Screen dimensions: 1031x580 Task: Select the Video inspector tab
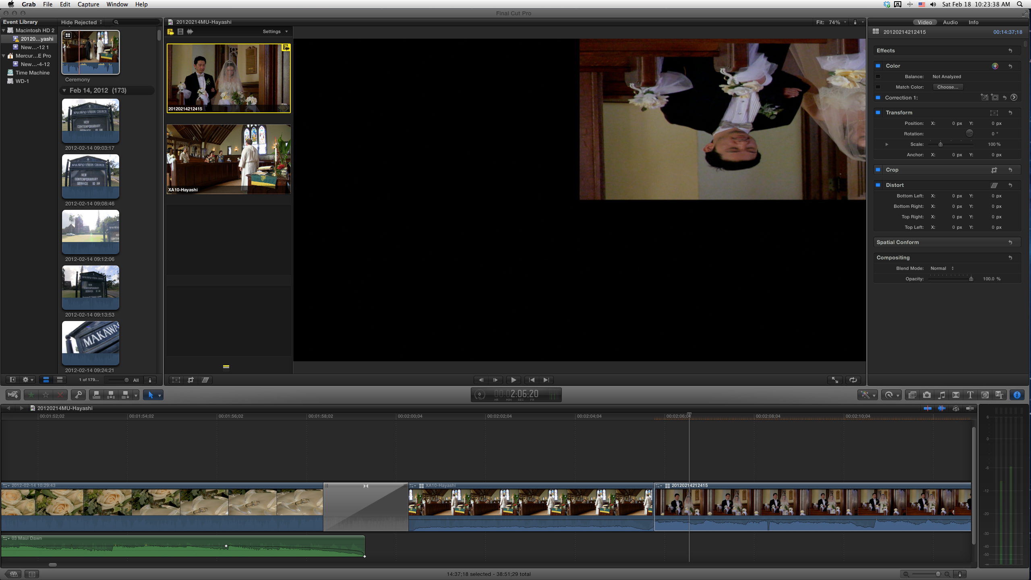click(924, 22)
